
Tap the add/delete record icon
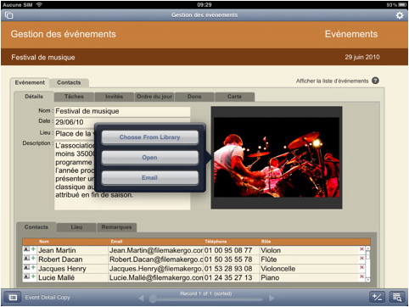377,298
